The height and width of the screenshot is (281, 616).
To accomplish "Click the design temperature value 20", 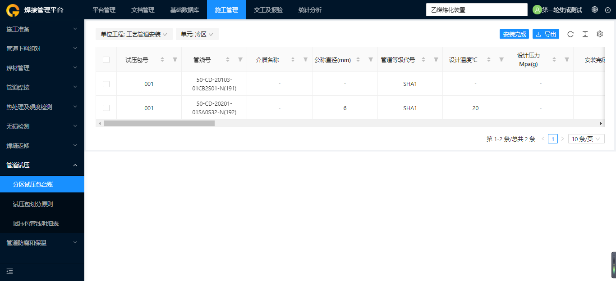I will [475, 108].
